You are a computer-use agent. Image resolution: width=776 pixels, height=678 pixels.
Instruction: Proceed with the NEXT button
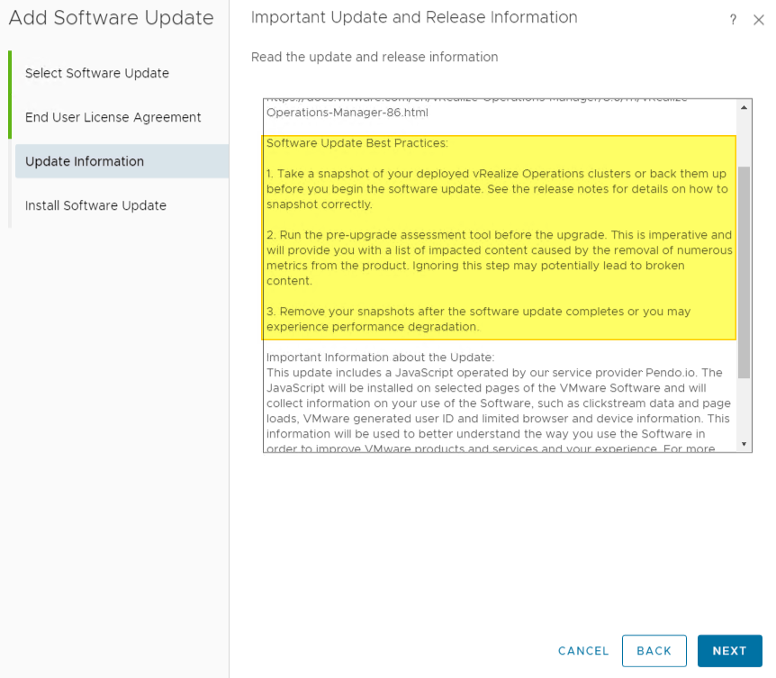tap(729, 651)
